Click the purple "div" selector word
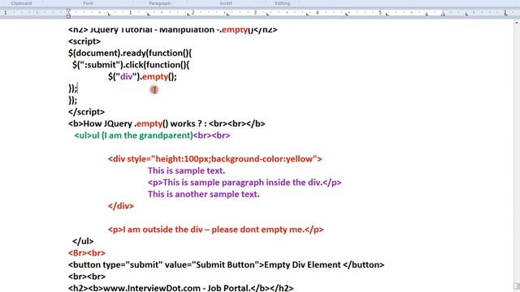 pos(126,76)
